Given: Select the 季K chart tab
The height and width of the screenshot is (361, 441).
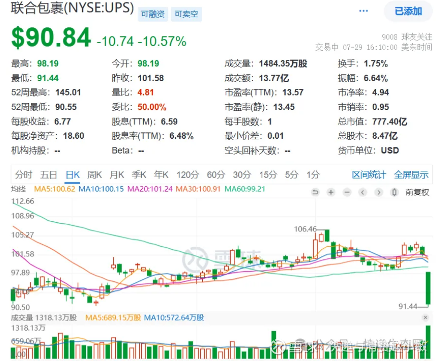Looking at the screenshot, I should (139, 175).
